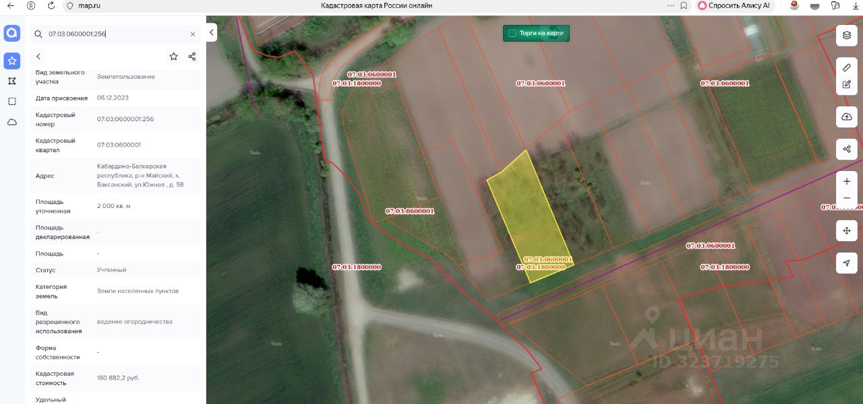
Task: Click the 'Форма собственности' label
Action: 58,352
